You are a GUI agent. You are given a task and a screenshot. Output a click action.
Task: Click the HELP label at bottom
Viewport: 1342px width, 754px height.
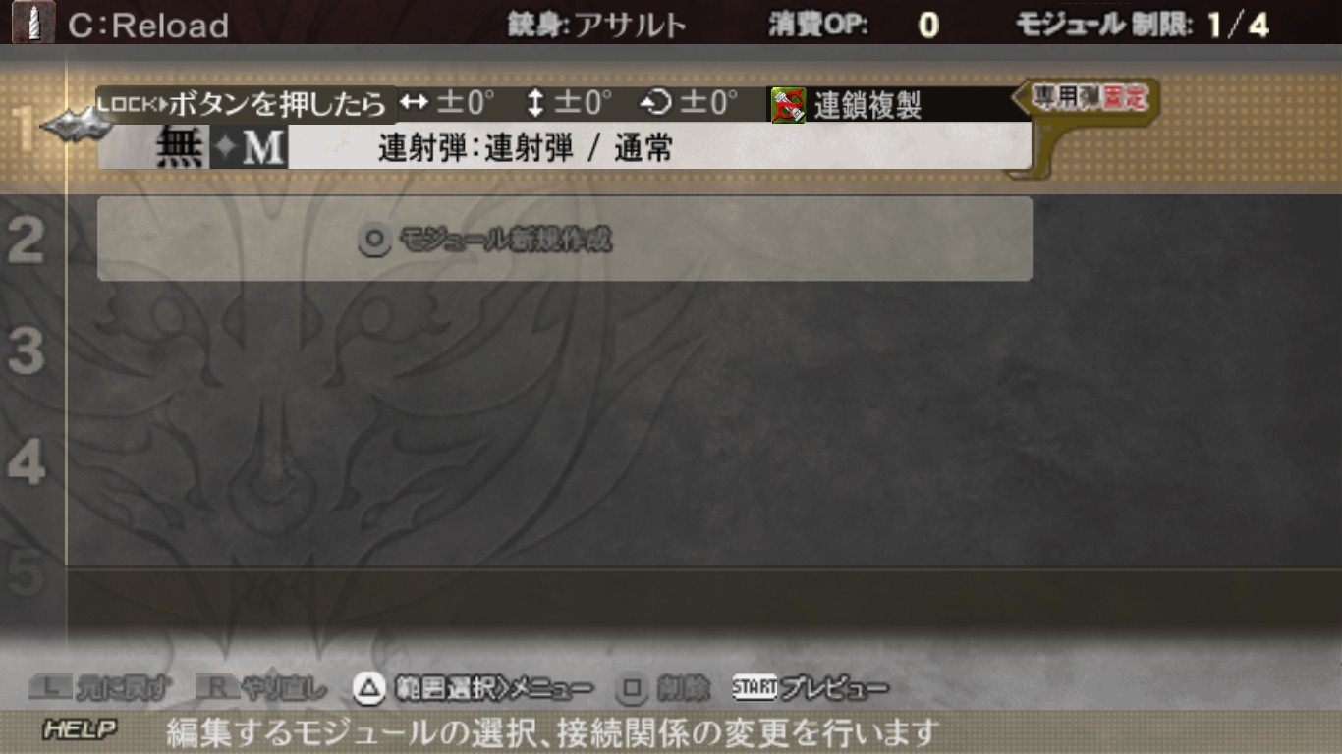pos(81,730)
